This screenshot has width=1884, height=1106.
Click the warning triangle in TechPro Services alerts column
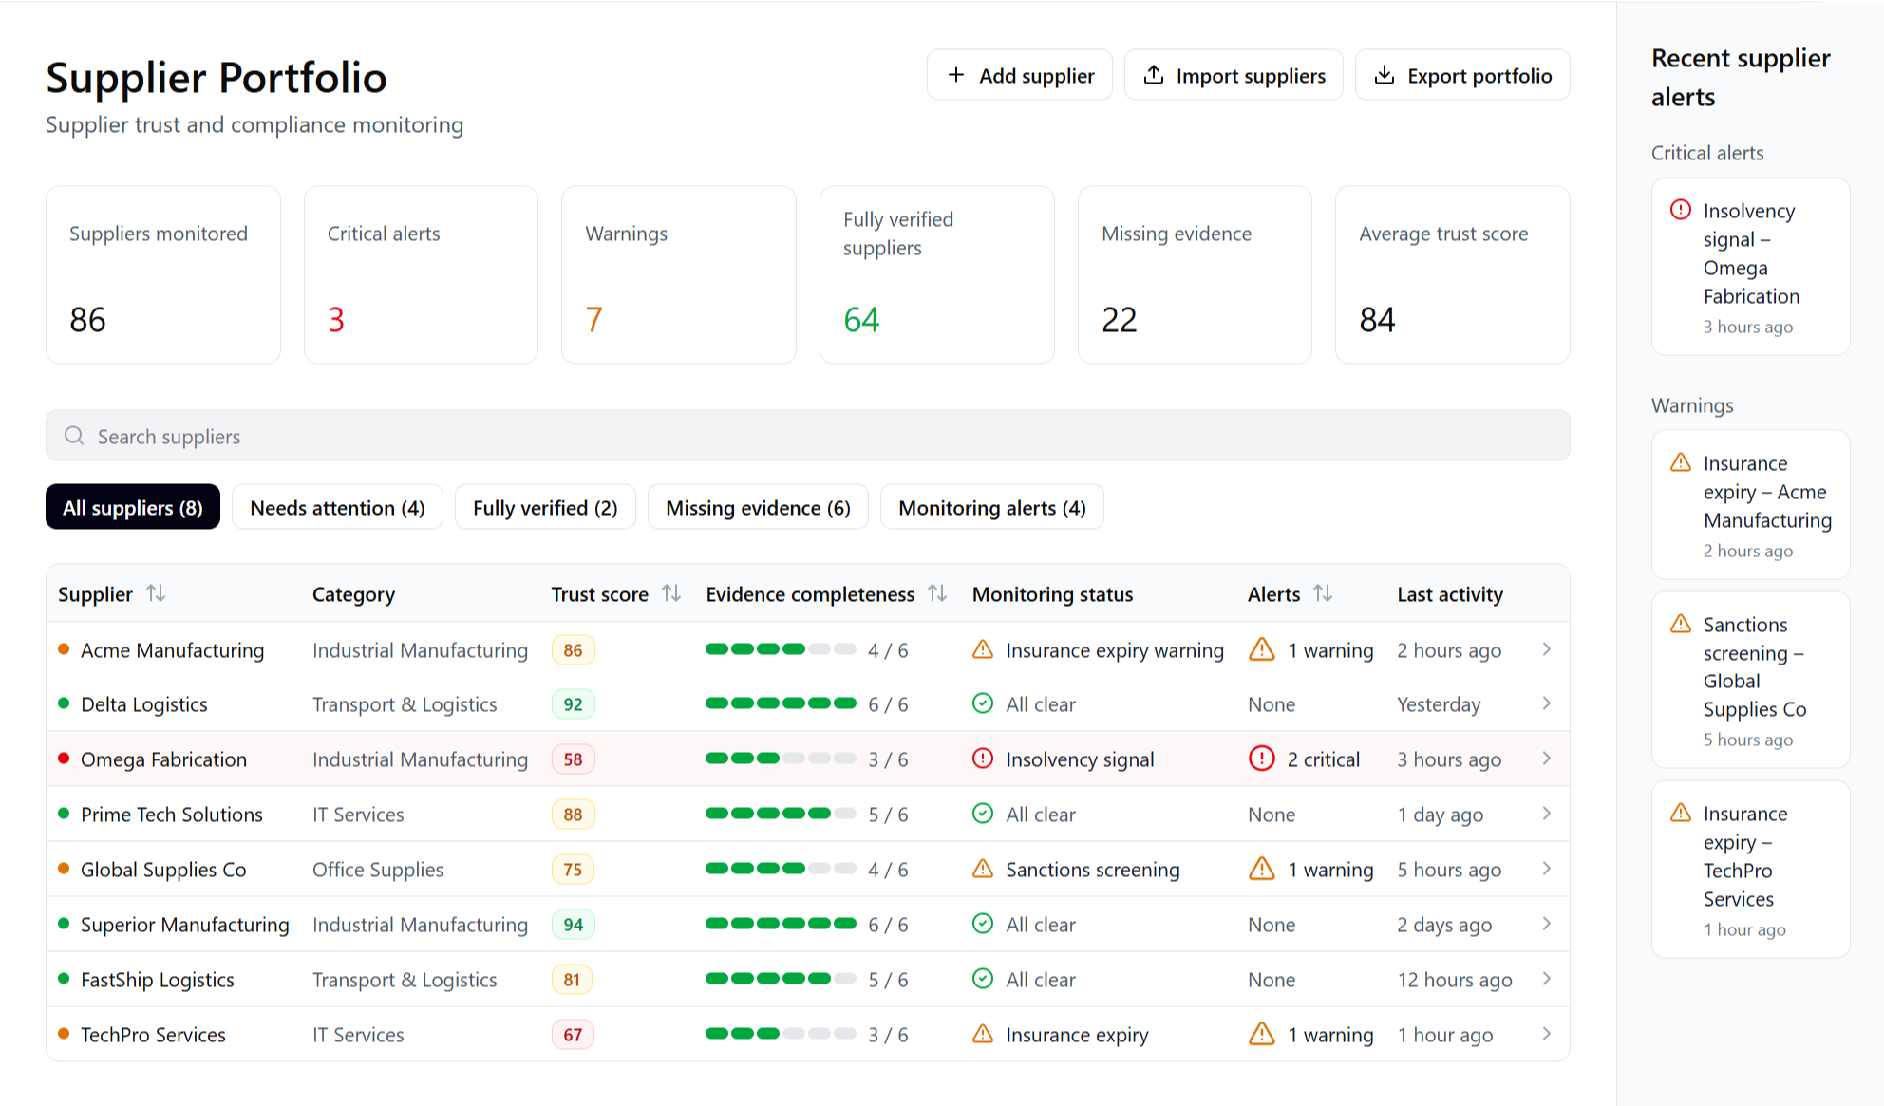tap(1263, 1034)
